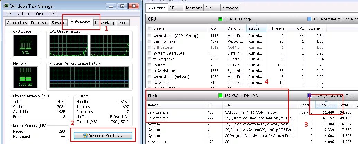Check the dllhost.exe process box
The height and width of the screenshot is (144, 358).
click(149, 47)
